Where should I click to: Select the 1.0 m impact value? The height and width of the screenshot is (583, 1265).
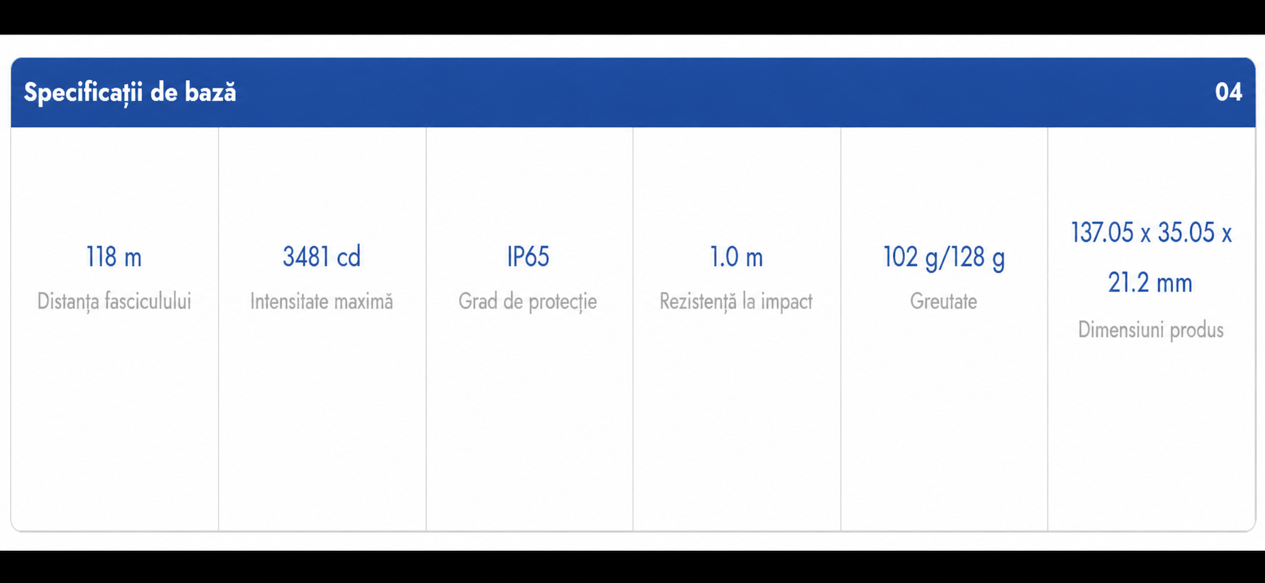click(736, 257)
